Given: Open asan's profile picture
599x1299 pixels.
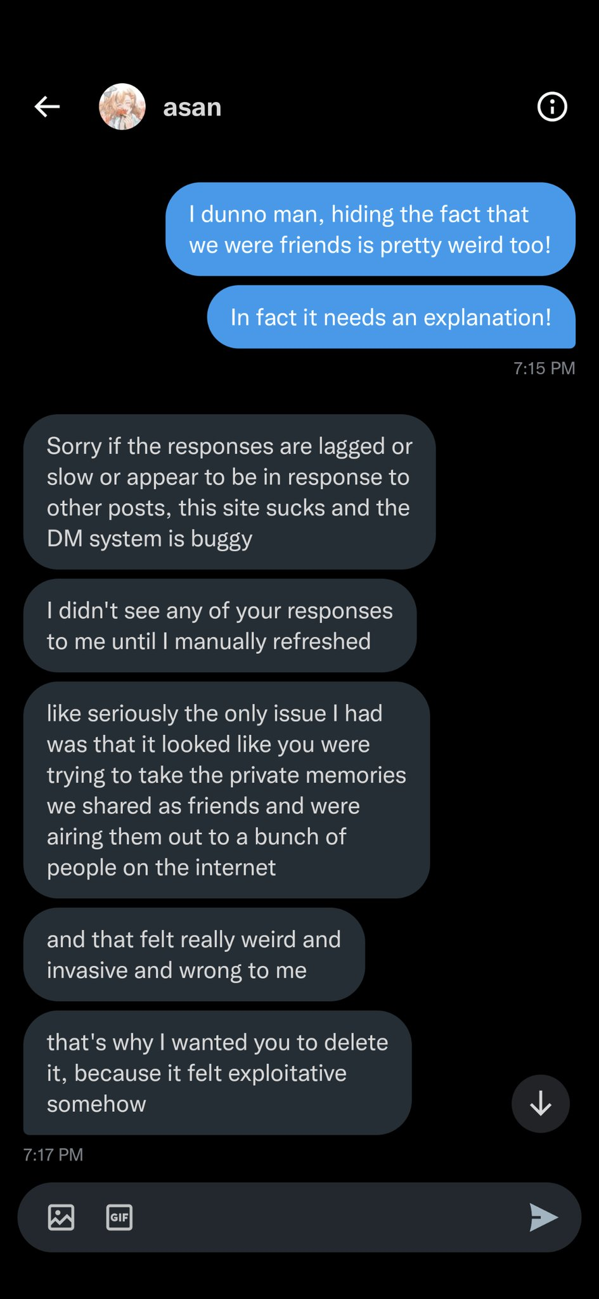Looking at the screenshot, I should (122, 107).
